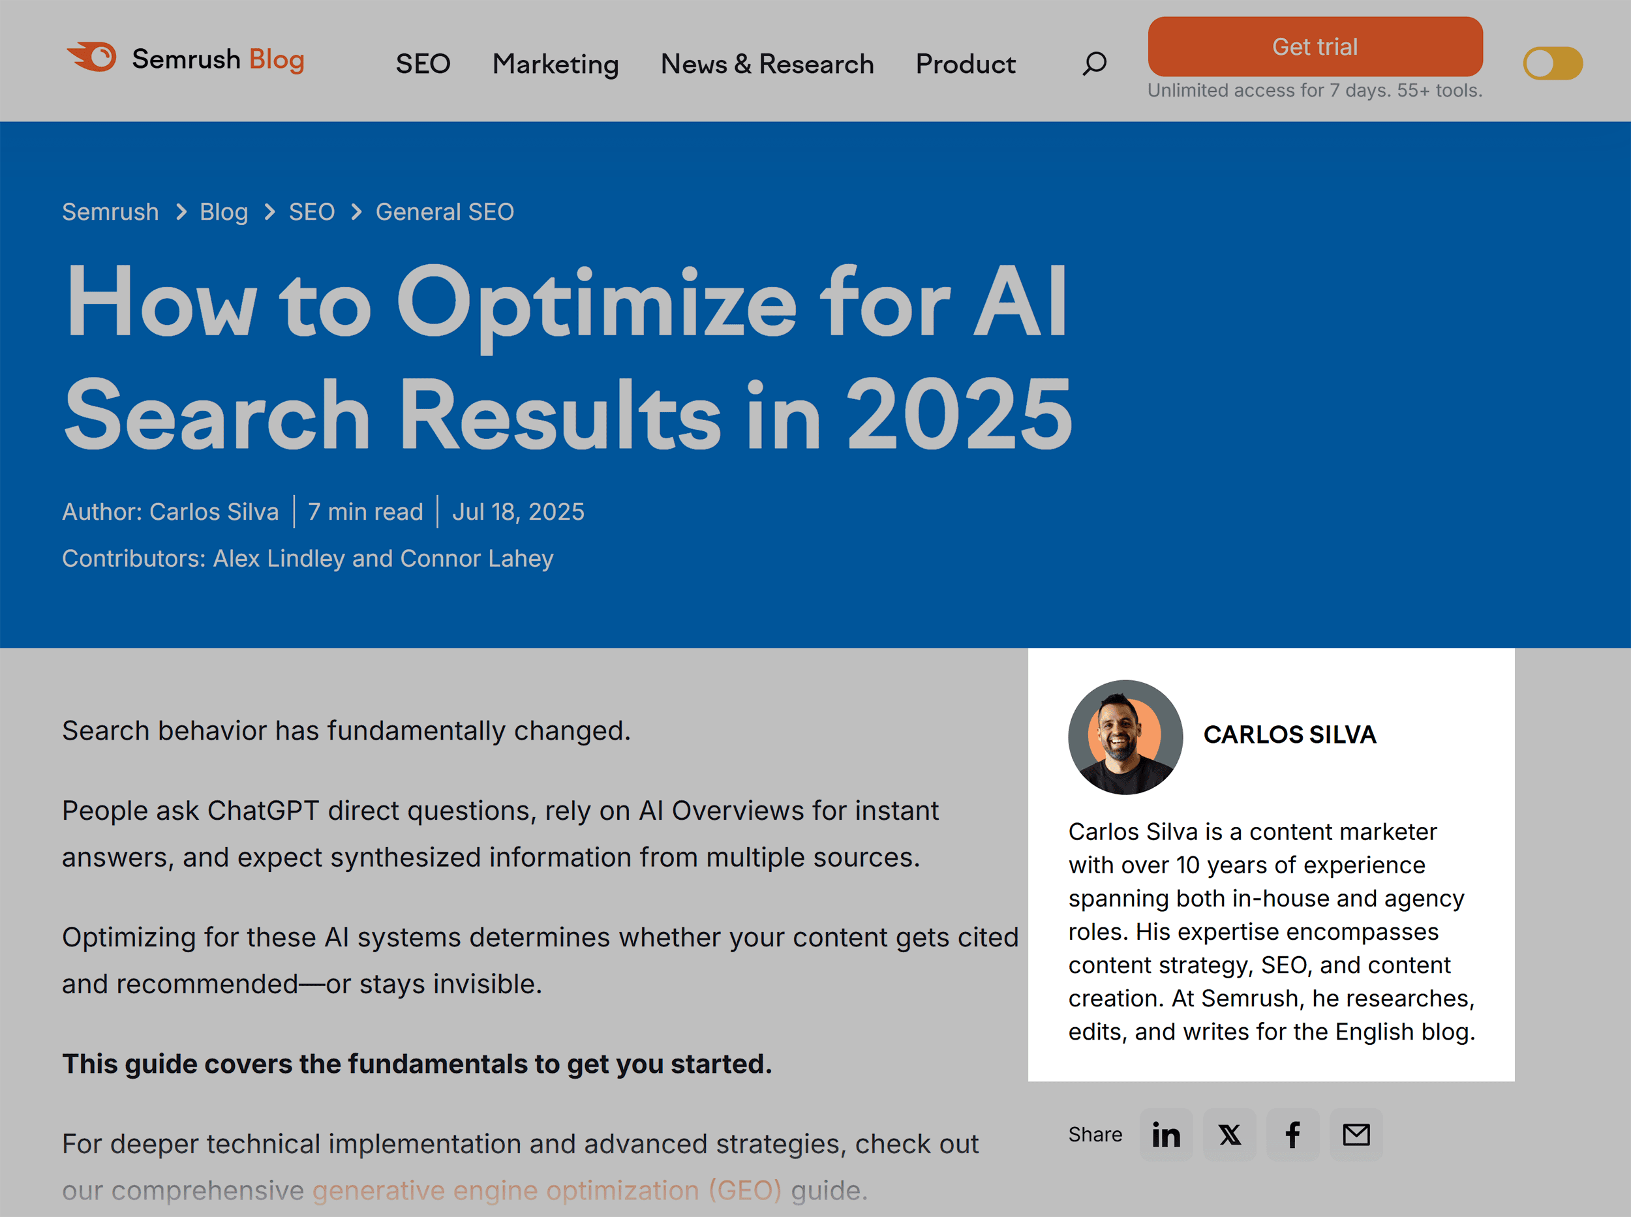This screenshot has height=1217, width=1631.
Task: Open the Product navigation menu
Action: click(x=965, y=64)
